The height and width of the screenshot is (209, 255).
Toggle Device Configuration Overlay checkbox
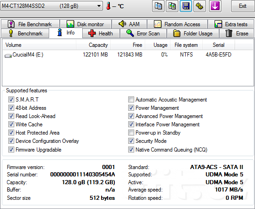(x=11, y=141)
